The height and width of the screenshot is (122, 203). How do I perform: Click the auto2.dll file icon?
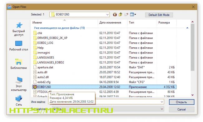pos(35,77)
